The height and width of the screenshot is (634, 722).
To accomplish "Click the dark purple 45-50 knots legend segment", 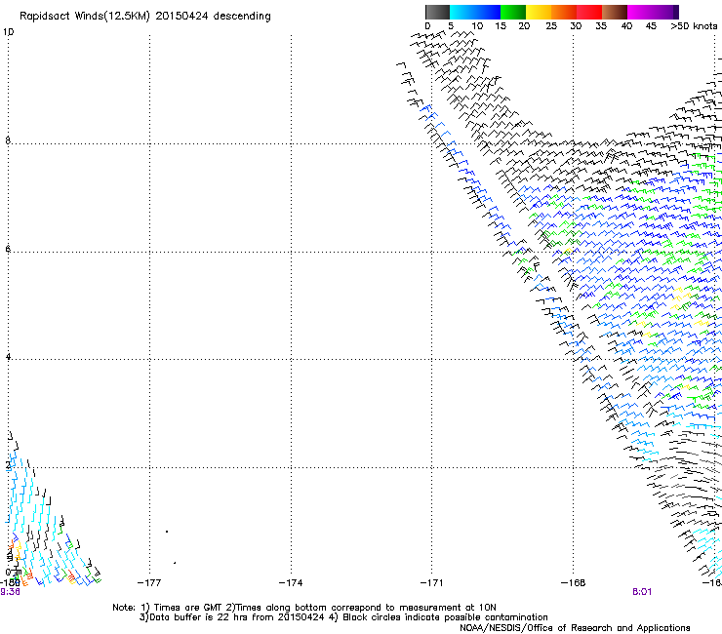I will pyautogui.click(x=665, y=12).
